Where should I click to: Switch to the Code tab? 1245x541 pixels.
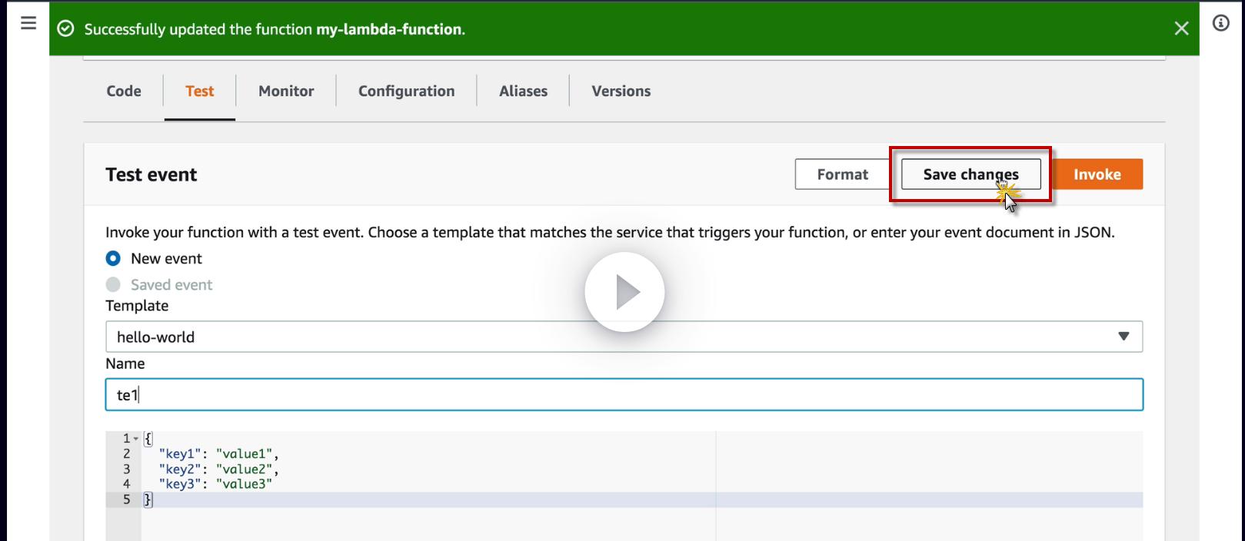click(x=124, y=91)
